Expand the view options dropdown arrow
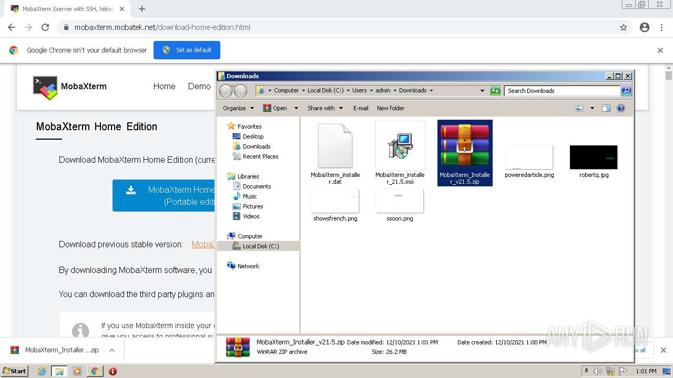673x378 pixels. click(592, 108)
